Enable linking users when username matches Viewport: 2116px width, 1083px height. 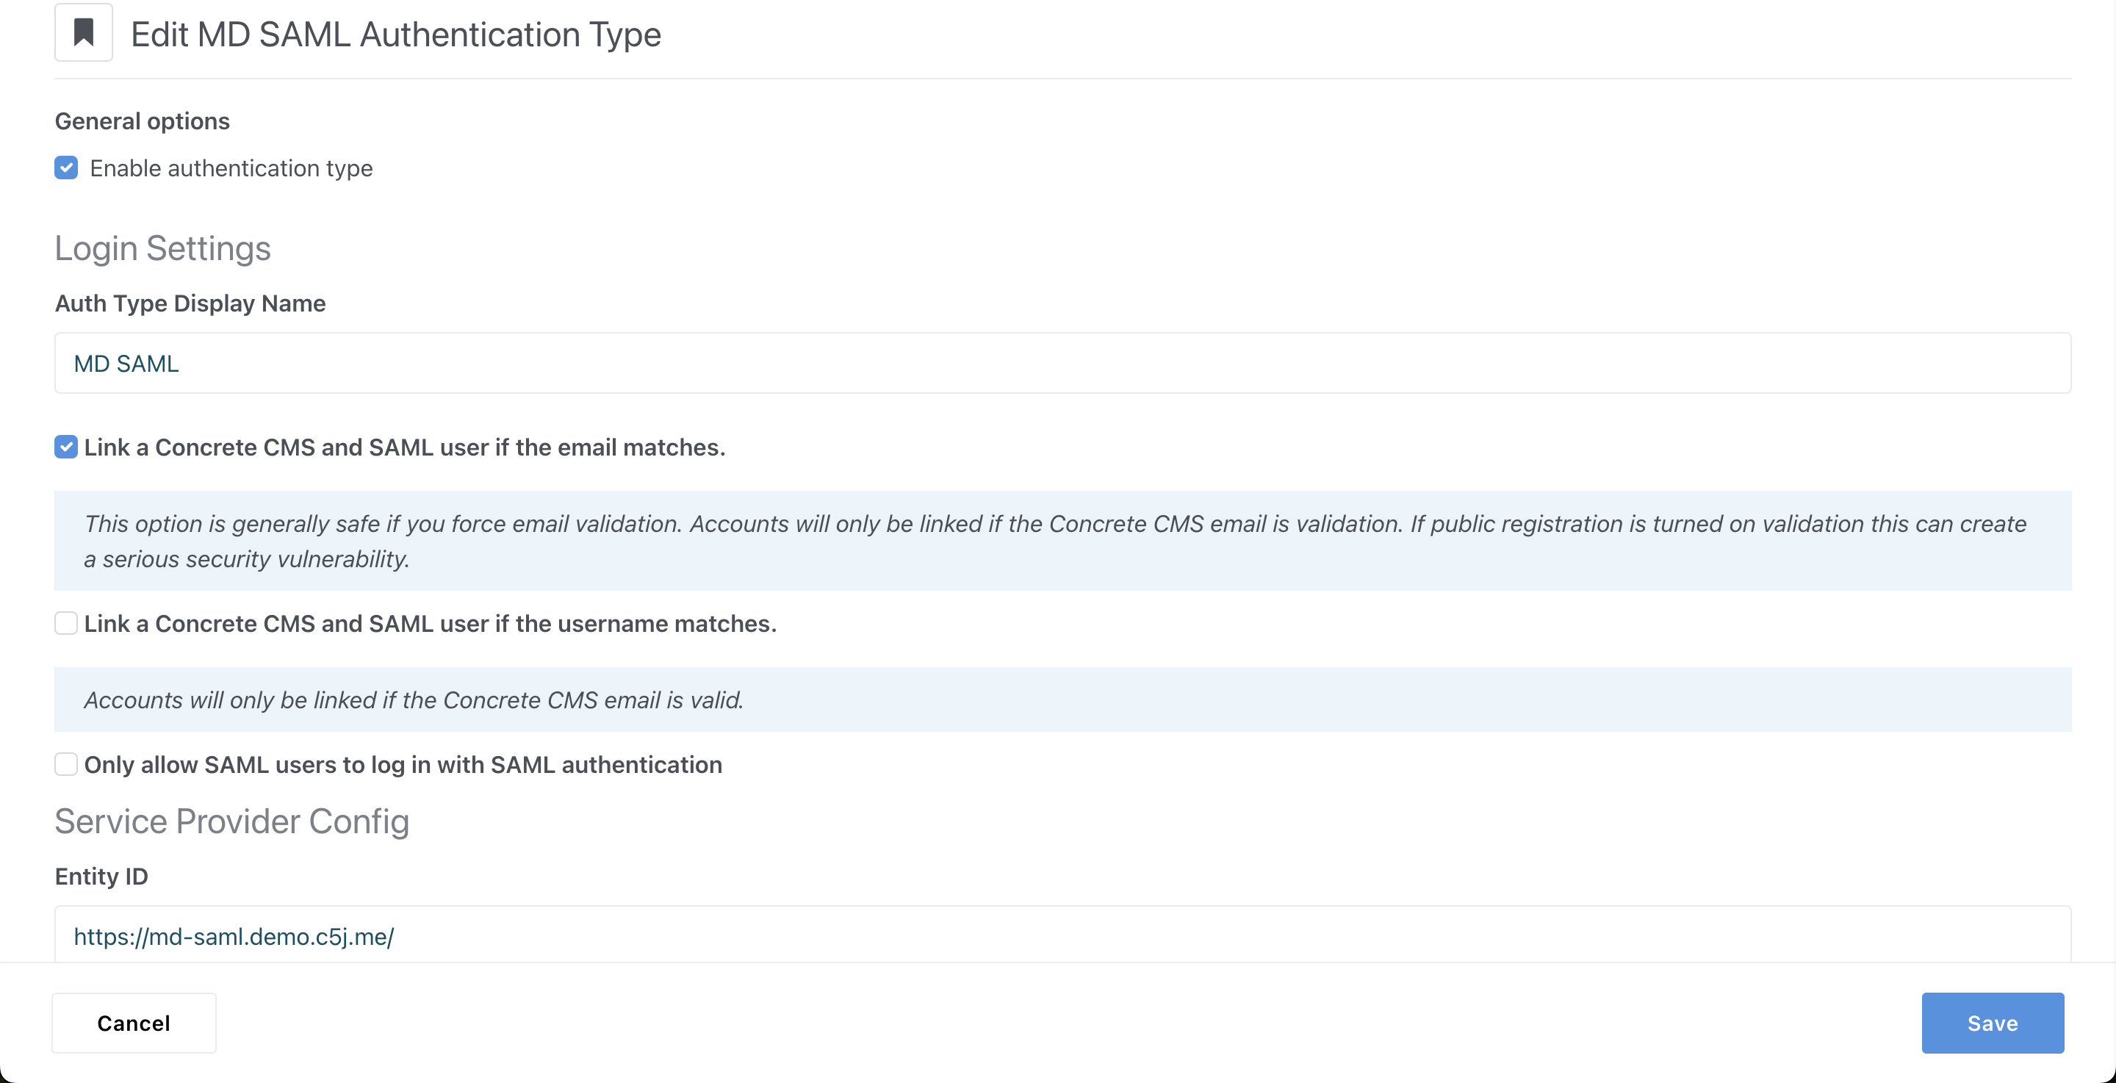[x=67, y=624]
